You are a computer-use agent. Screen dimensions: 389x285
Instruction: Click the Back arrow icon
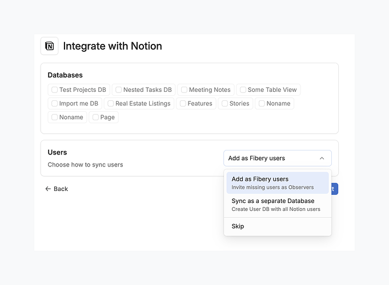[48, 189]
